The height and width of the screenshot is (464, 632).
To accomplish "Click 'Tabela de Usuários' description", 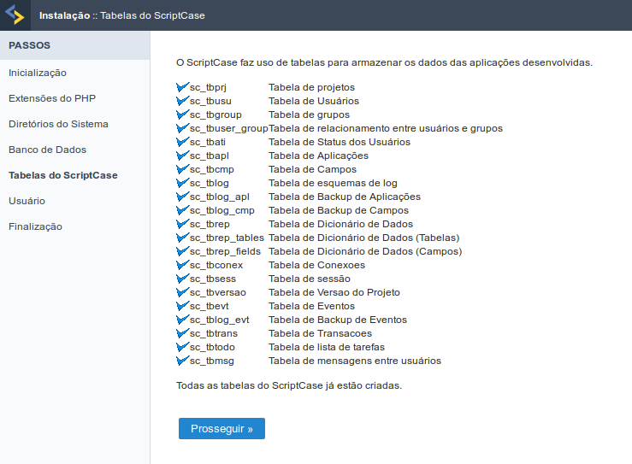I will [314, 101].
